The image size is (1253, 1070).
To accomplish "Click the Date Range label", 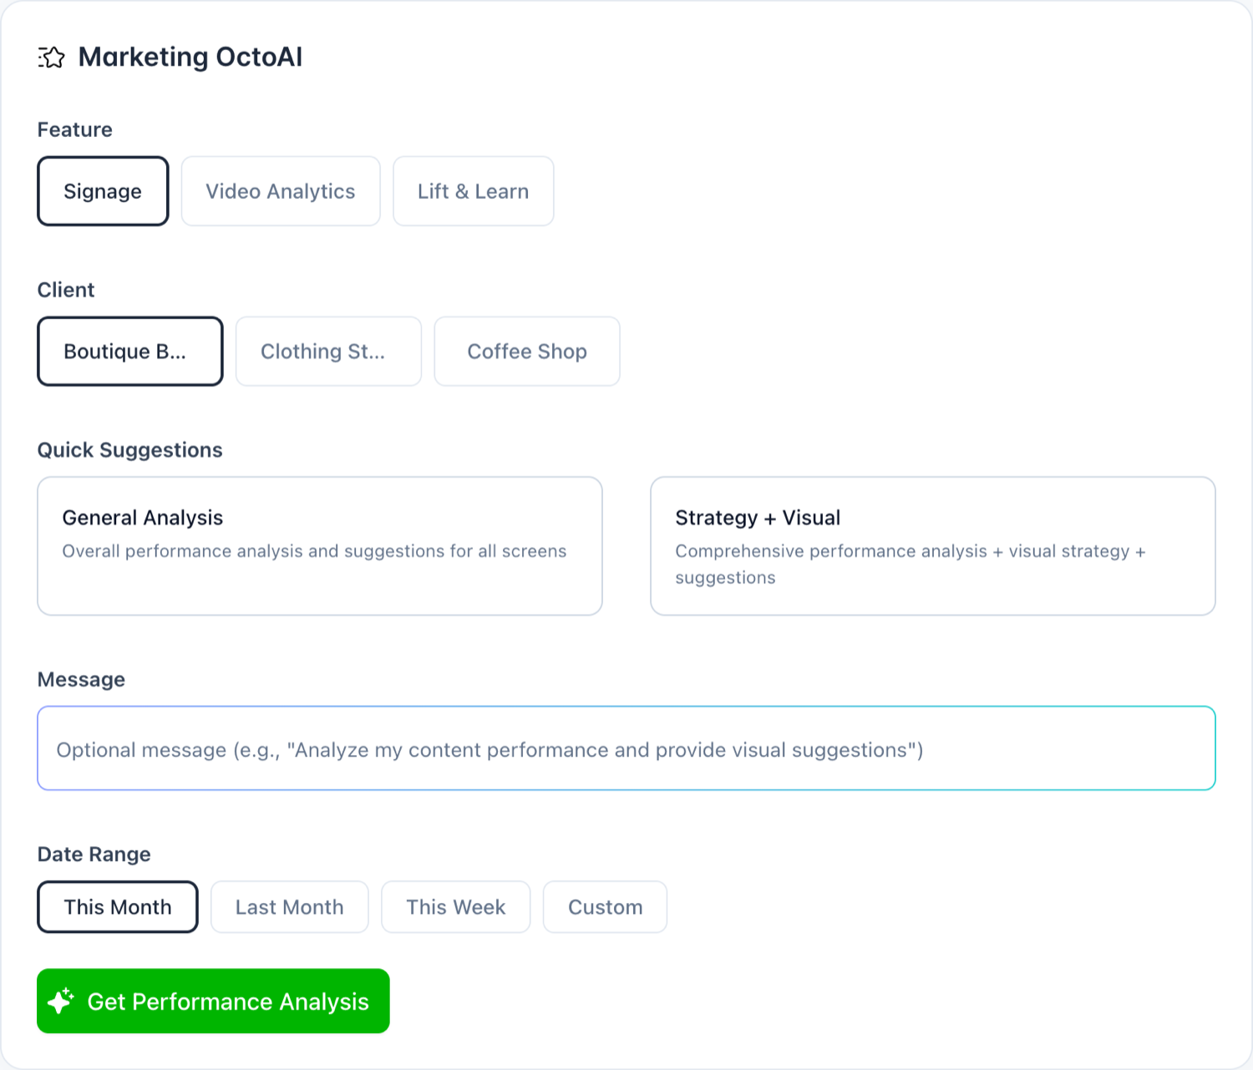I will [94, 854].
